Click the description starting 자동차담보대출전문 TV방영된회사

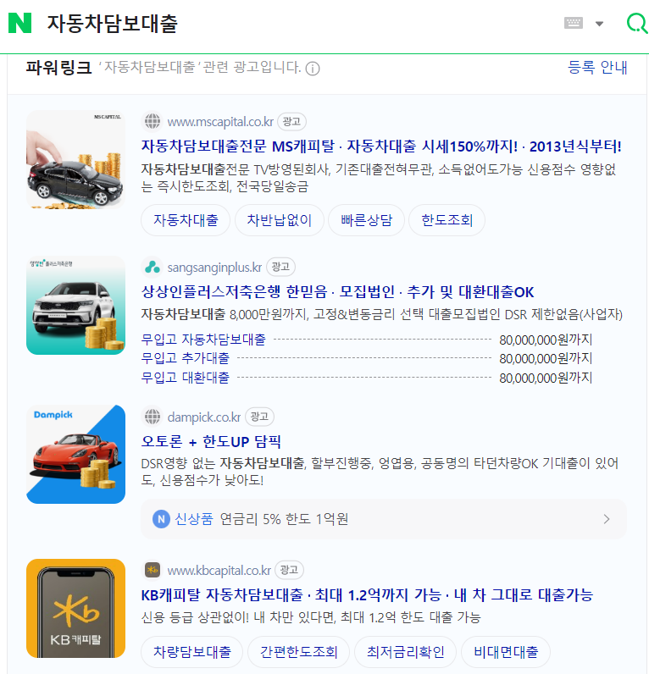point(379,178)
